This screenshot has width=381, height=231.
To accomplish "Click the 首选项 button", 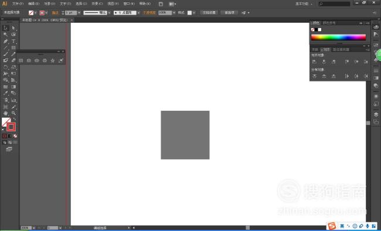I will (x=229, y=13).
